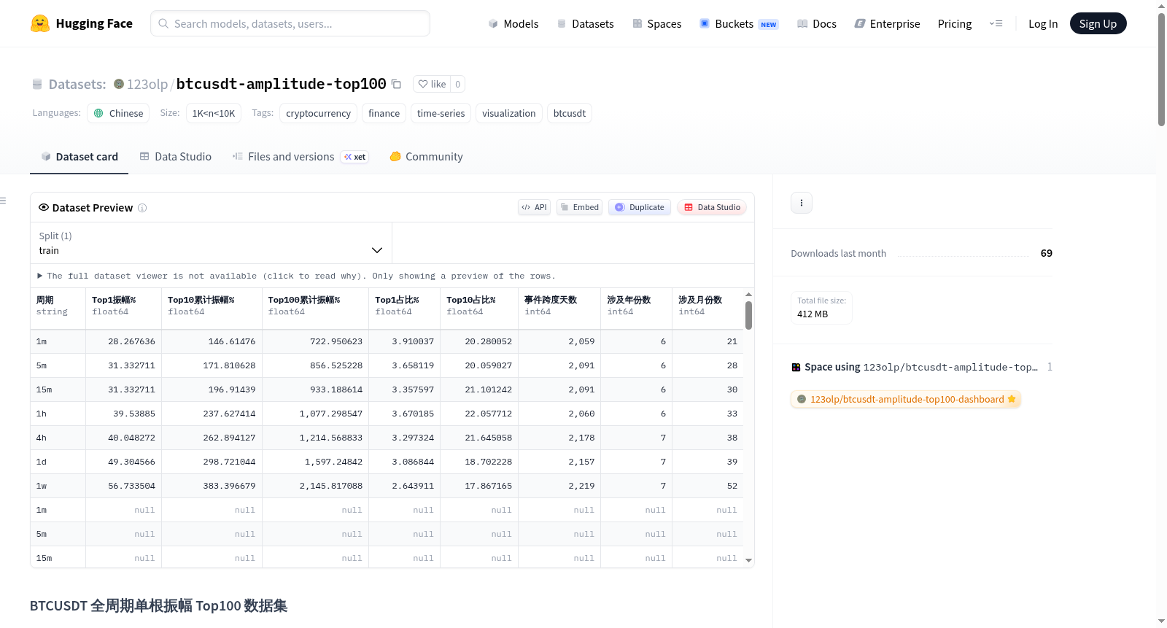This screenshot has height=628, width=1167.
Task: Click the 1w row label
Action: pyautogui.click(x=42, y=486)
